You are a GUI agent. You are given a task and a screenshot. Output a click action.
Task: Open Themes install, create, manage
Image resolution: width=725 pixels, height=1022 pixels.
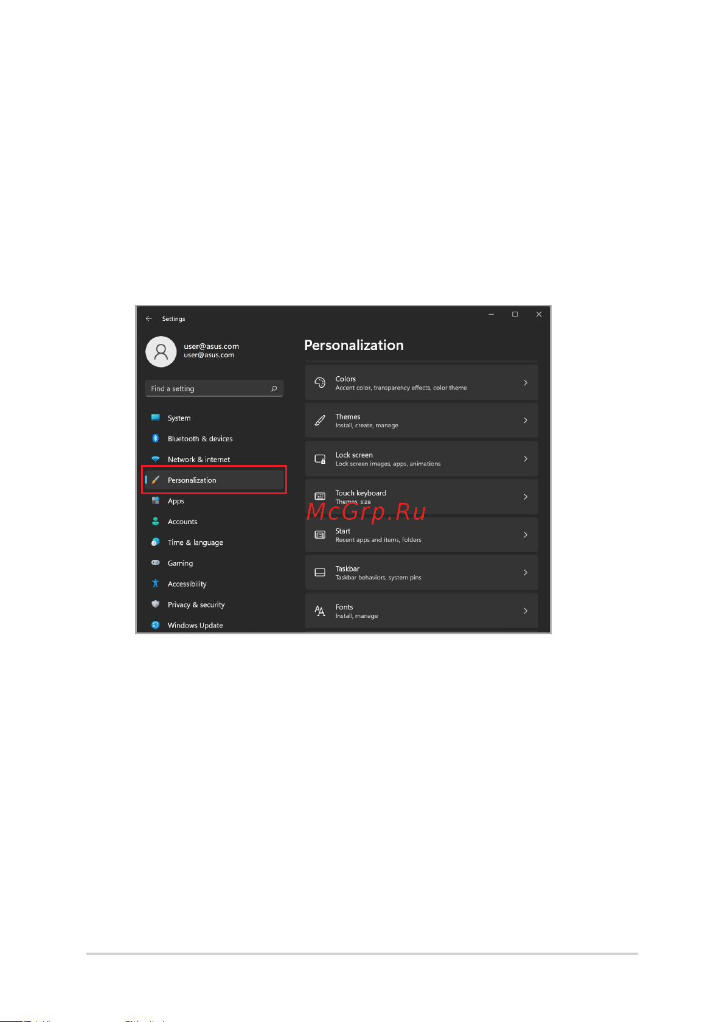(x=421, y=421)
